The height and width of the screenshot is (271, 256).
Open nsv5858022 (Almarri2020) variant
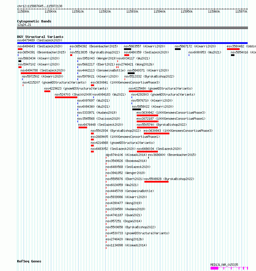(153, 107)
